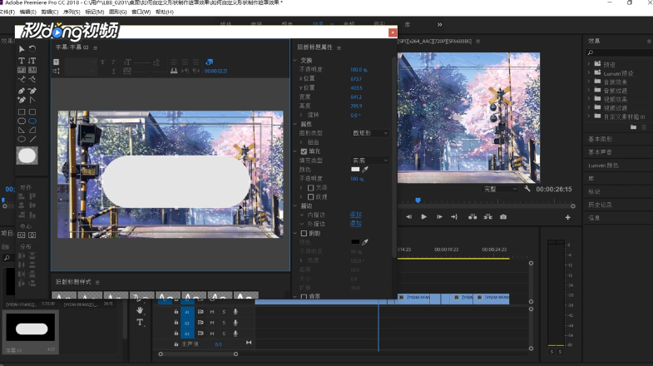
Task: Click the New Bin folder icon in Effects
Action: coord(633,127)
